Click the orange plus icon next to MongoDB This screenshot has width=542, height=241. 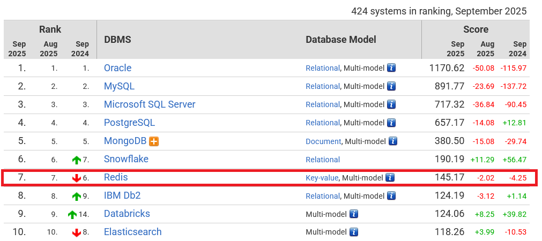click(154, 141)
